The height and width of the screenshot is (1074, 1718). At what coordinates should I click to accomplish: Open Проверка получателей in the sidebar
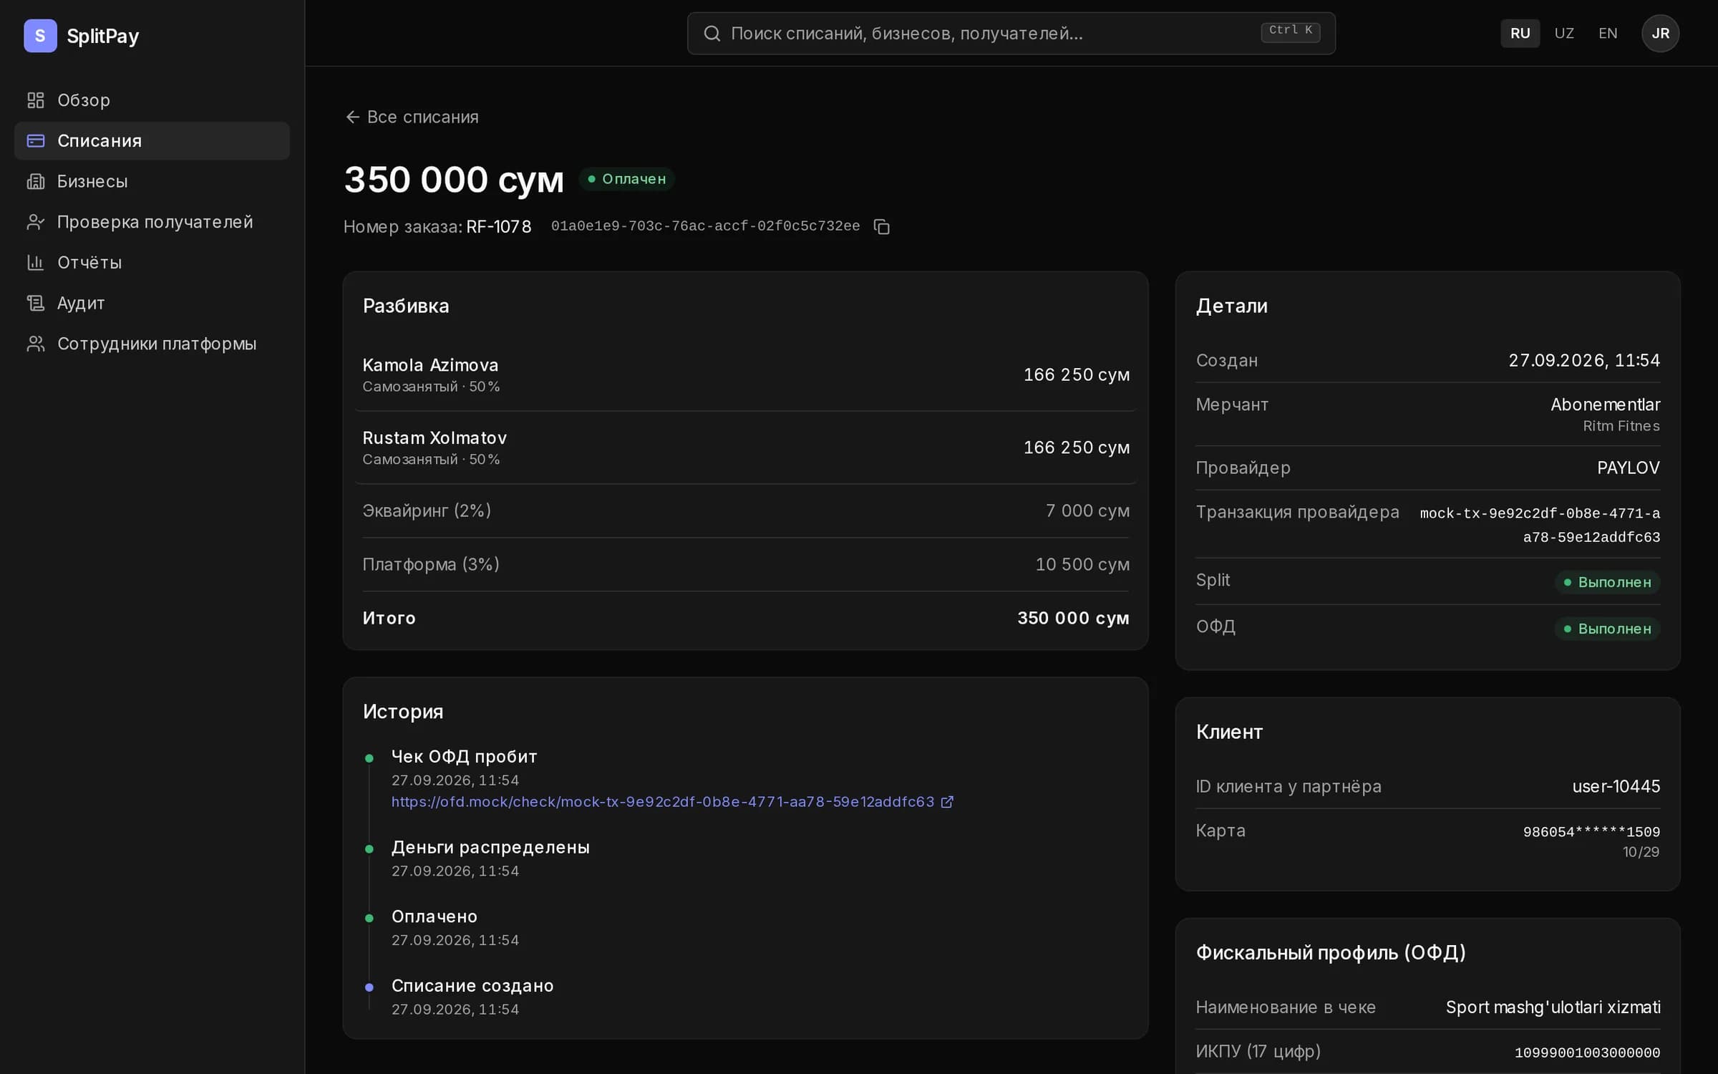pyautogui.click(x=152, y=222)
